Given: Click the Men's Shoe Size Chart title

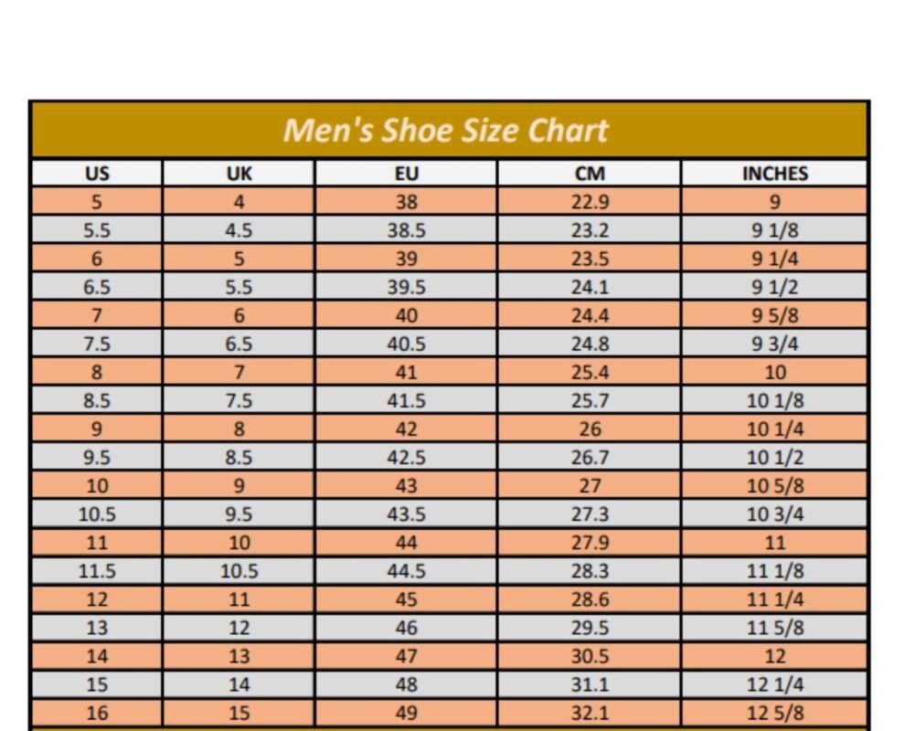Looking at the screenshot, I should pos(446,131).
